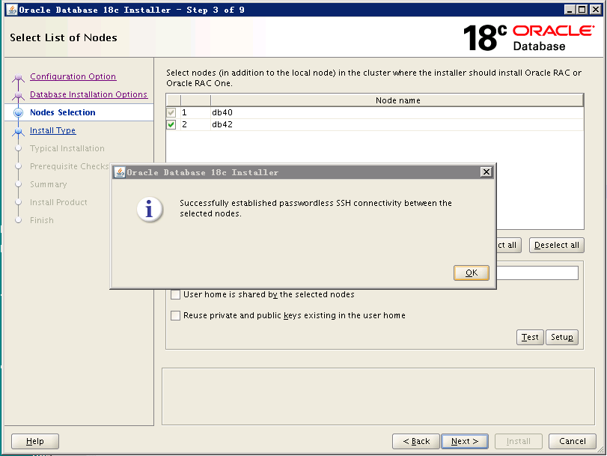The image size is (607, 456).
Task: Click the information icon in the dialog
Action: pos(150,210)
